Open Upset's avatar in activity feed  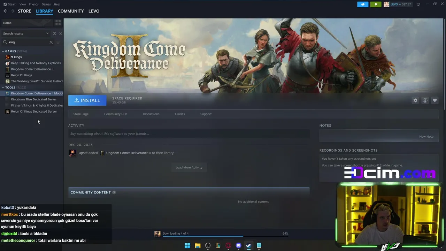click(72, 153)
